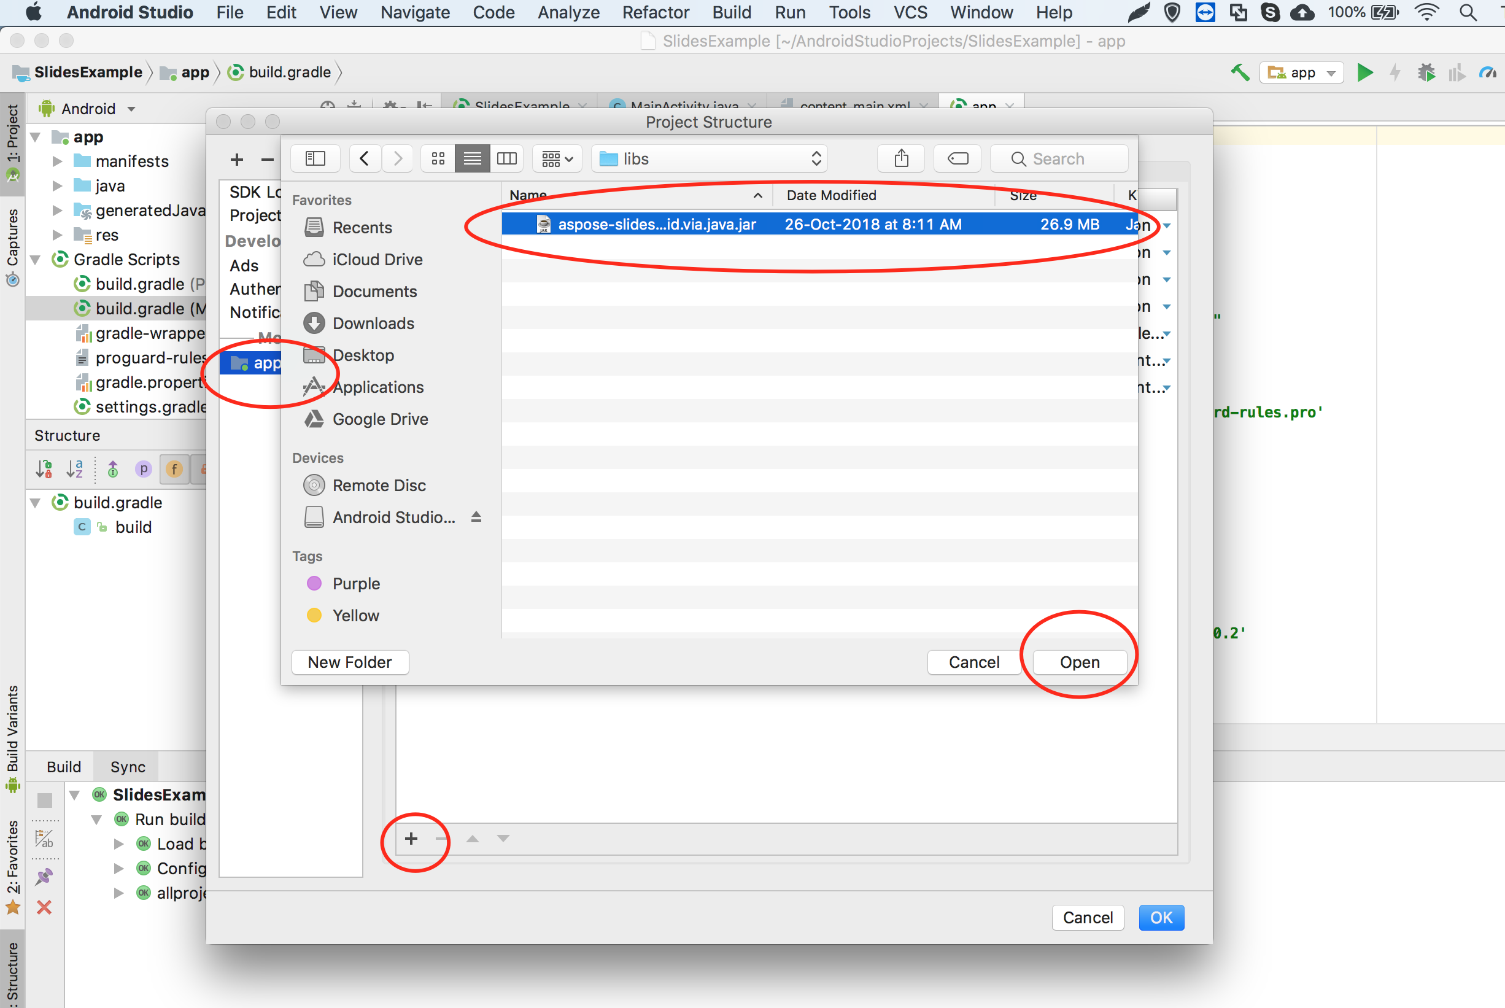Image resolution: width=1505 pixels, height=1008 pixels.
Task: Click the share/export icon in file browser
Action: (x=900, y=158)
